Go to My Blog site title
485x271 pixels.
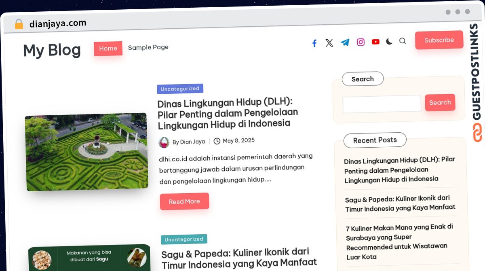pyautogui.click(x=52, y=51)
